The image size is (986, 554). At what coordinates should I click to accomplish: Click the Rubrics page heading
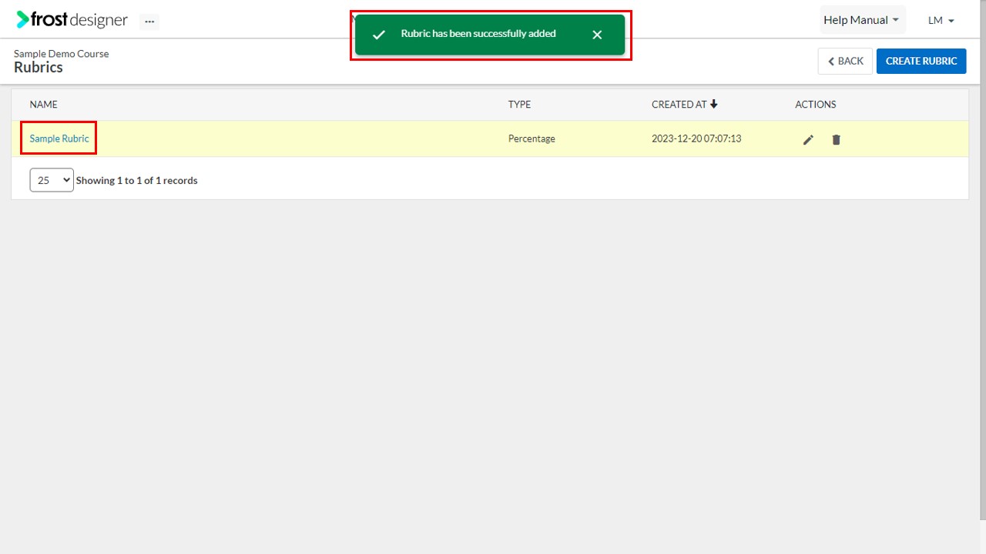[39, 67]
